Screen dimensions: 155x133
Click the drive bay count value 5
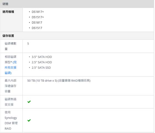coord(28,44)
